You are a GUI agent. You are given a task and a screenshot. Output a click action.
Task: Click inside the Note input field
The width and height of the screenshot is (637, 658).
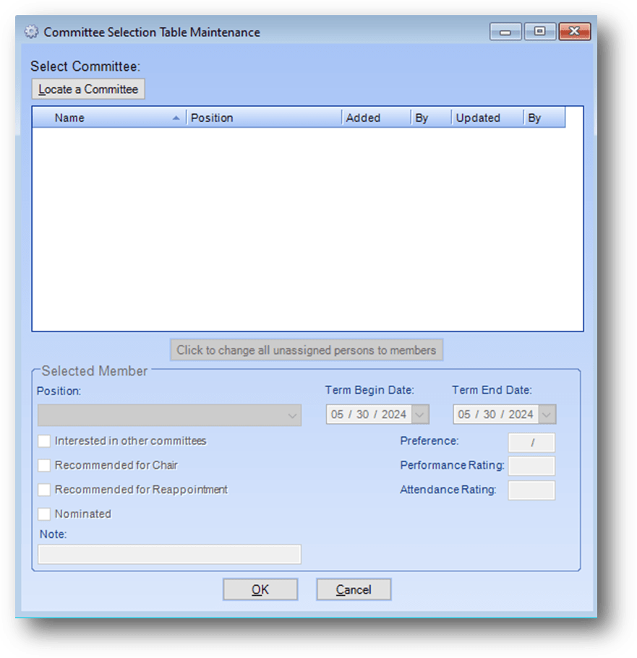point(169,554)
